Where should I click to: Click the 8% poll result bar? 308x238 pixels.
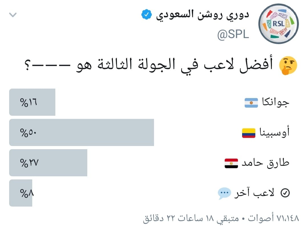tap(21, 193)
